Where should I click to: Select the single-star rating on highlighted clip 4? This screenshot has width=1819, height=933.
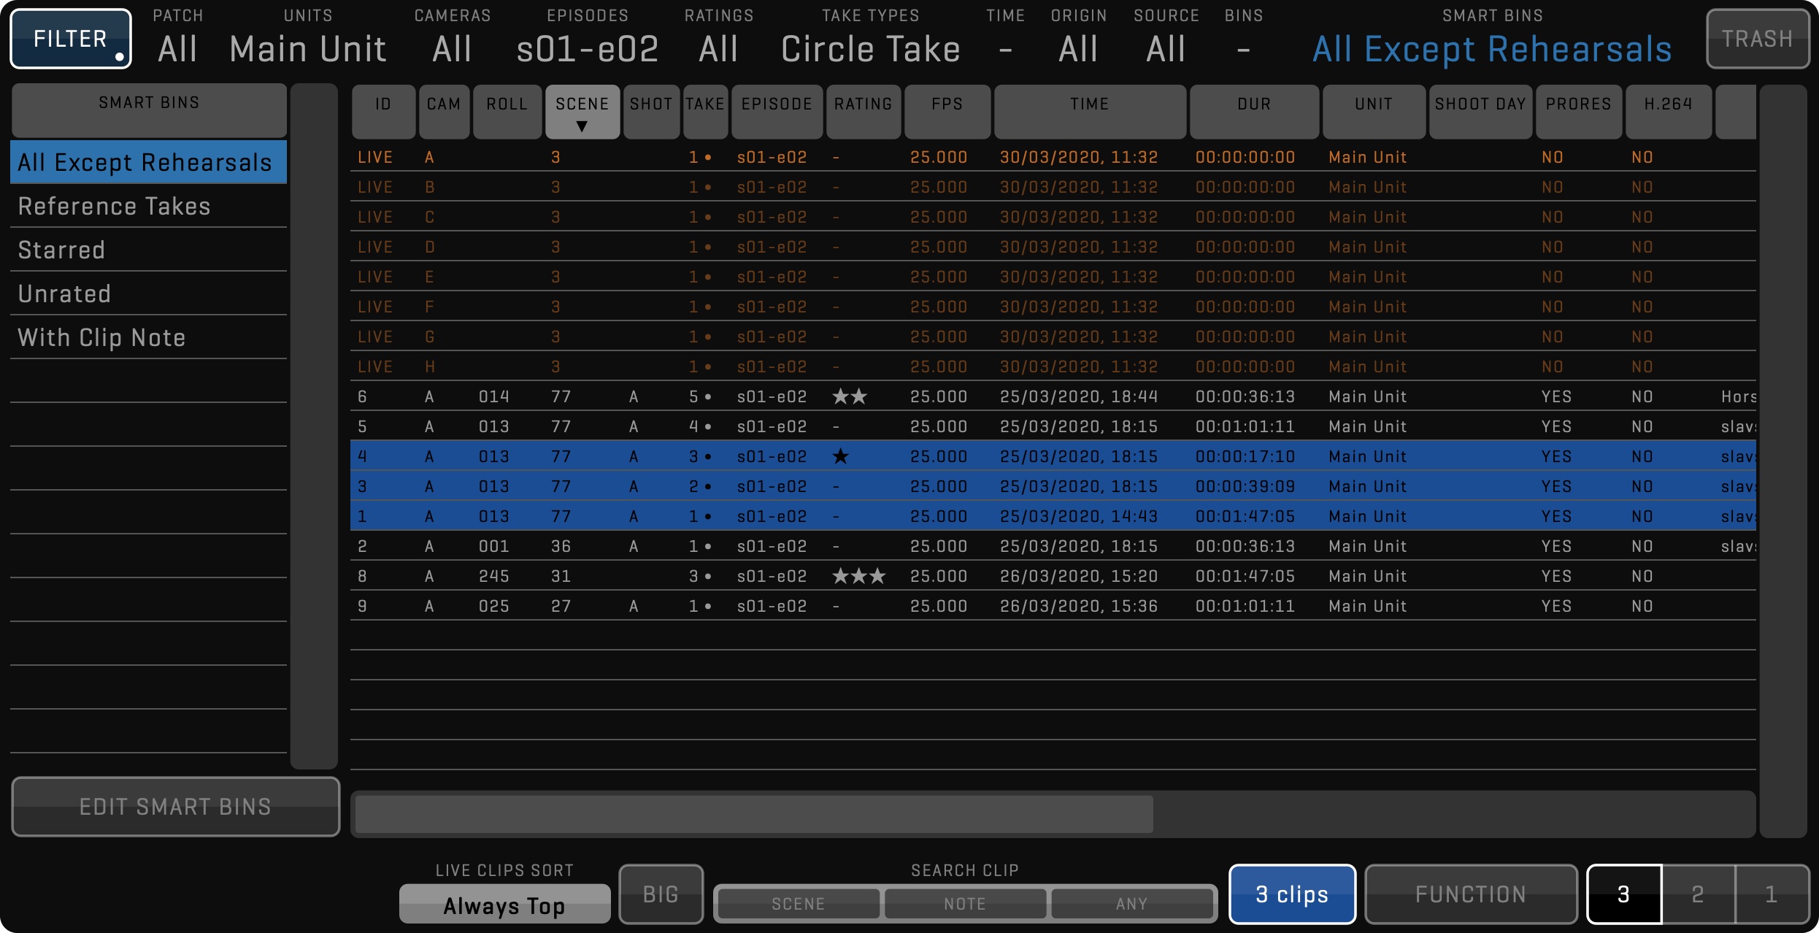pos(842,456)
